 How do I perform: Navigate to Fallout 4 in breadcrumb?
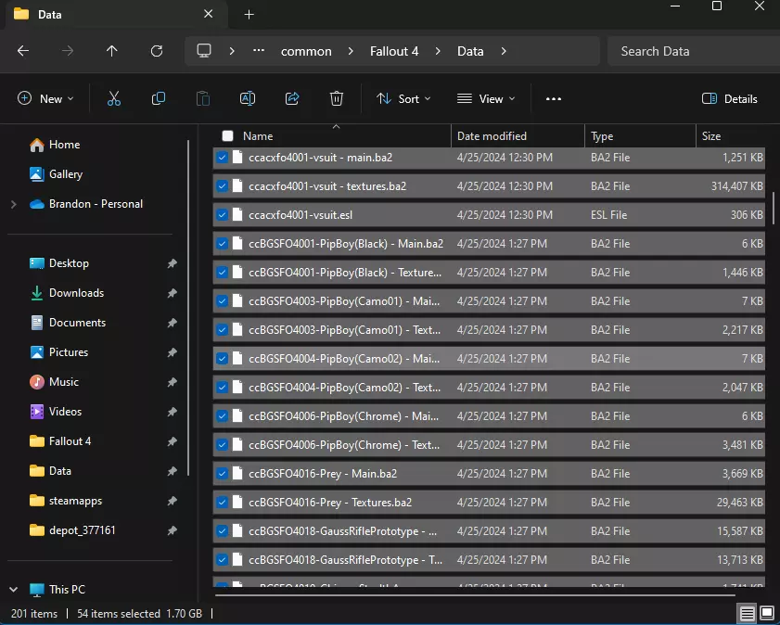coord(394,51)
